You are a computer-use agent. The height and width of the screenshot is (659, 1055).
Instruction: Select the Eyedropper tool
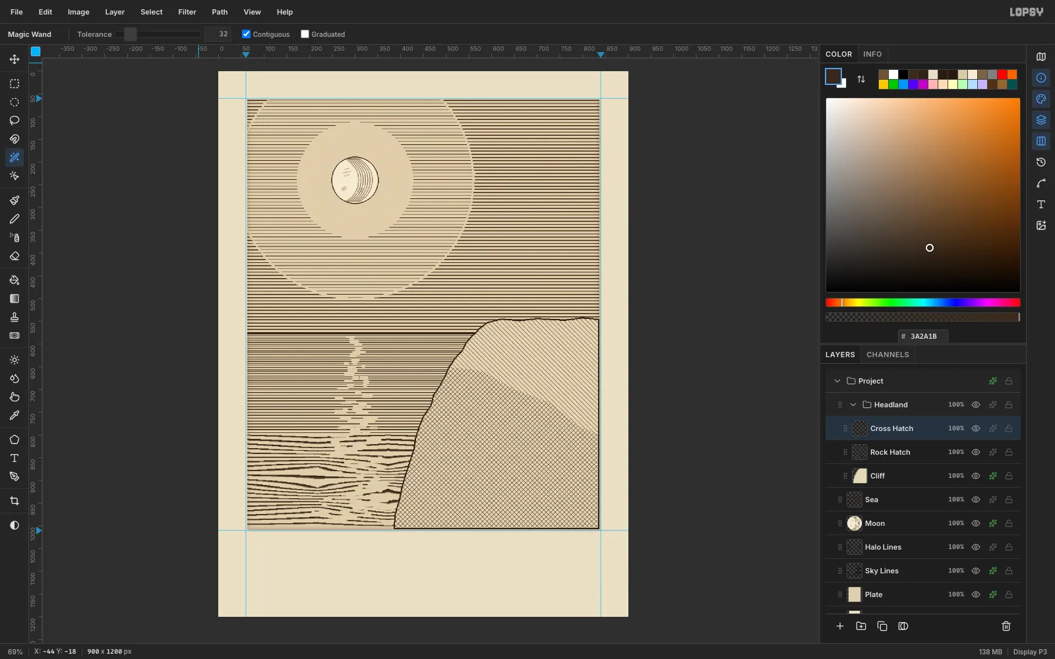pyautogui.click(x=15, y=415)
